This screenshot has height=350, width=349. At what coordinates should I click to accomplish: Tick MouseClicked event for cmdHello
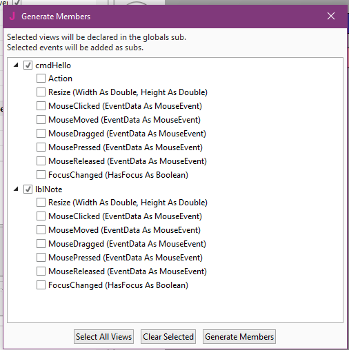[x=41, y=106]
